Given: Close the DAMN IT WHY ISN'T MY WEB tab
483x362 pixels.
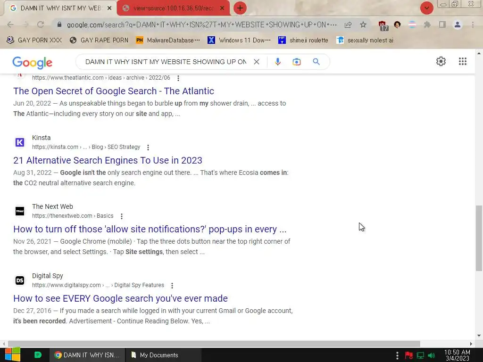Looking at the screenshot, I should click(x=109, y=8).
